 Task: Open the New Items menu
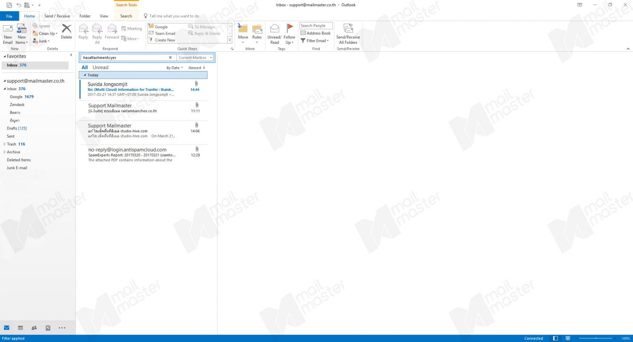[x=22, y=34]
